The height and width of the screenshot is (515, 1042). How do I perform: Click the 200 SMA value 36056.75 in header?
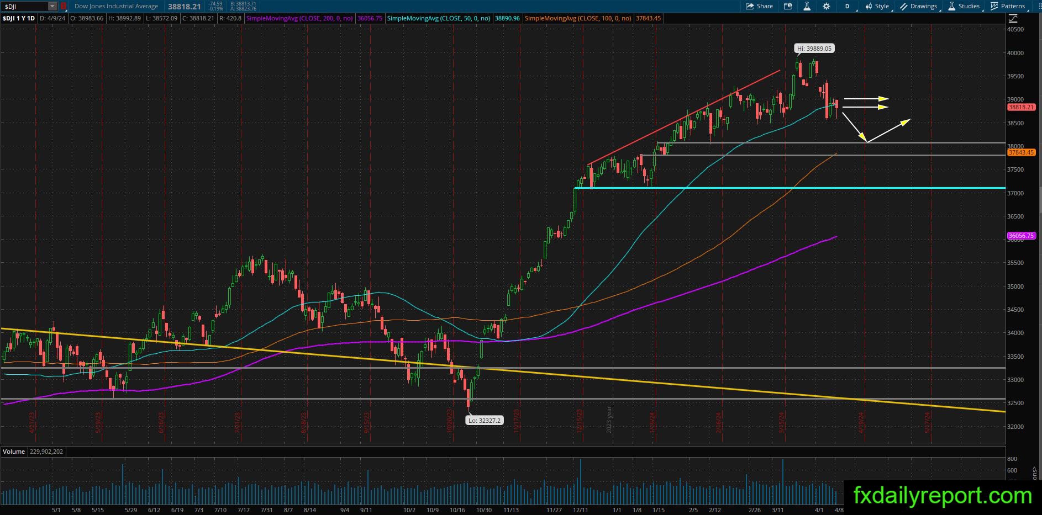[370, 18]
